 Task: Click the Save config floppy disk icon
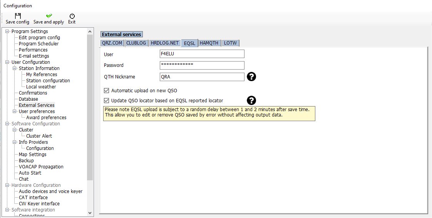coord(17,16)
